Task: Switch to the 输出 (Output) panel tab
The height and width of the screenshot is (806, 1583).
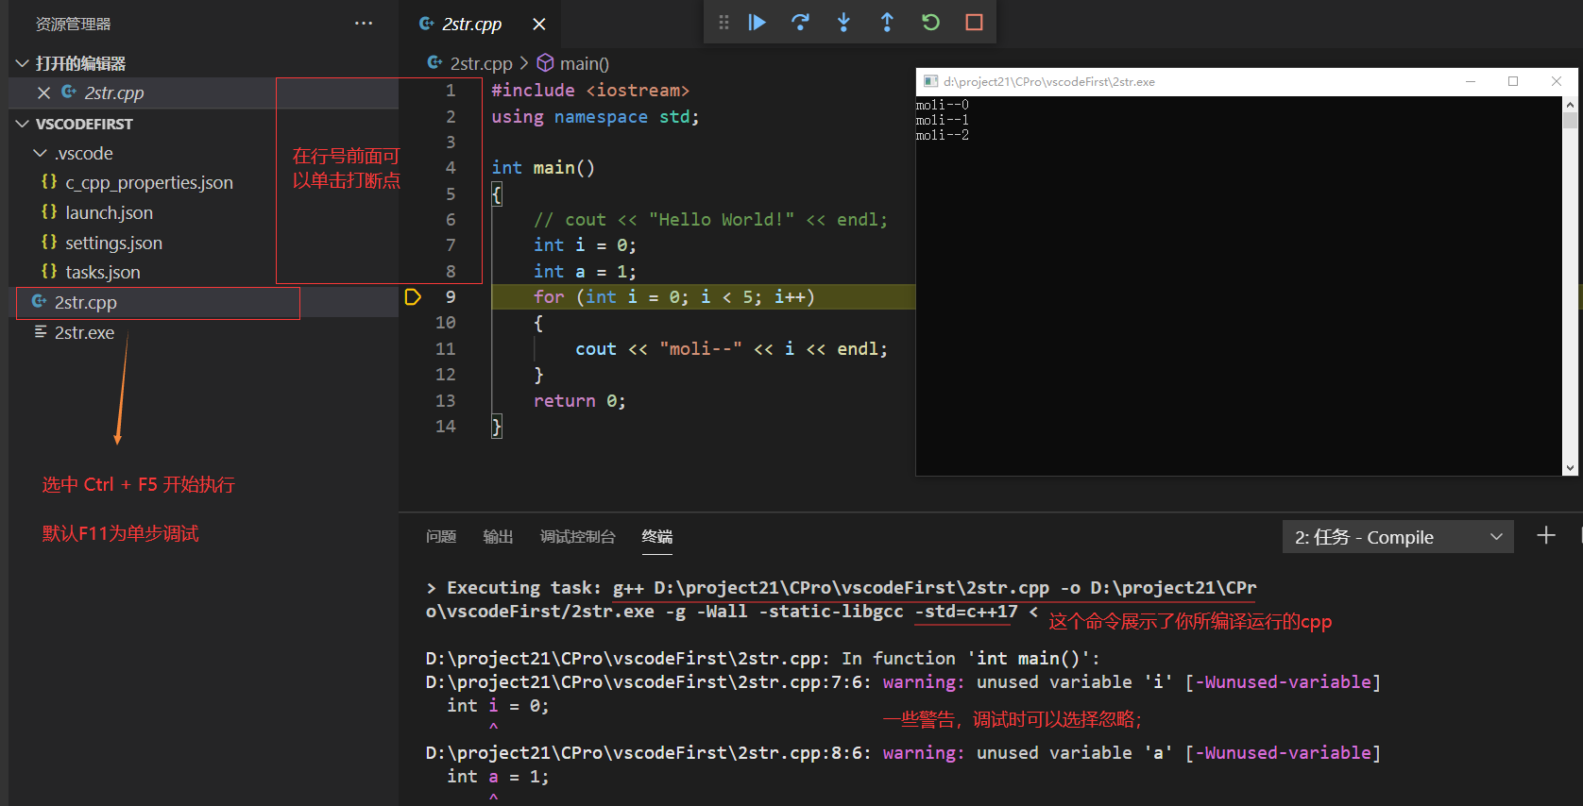Action: 499,536
